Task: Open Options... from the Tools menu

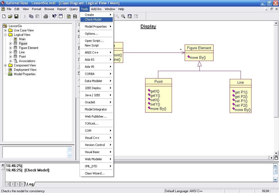Action: pyautogui.click(x=97, y=34)
